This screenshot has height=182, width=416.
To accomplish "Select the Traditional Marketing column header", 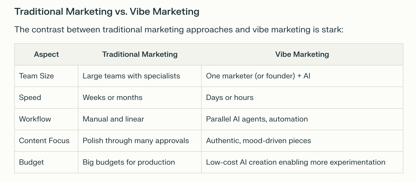I will pyautogui.click(x=140, y=54).
